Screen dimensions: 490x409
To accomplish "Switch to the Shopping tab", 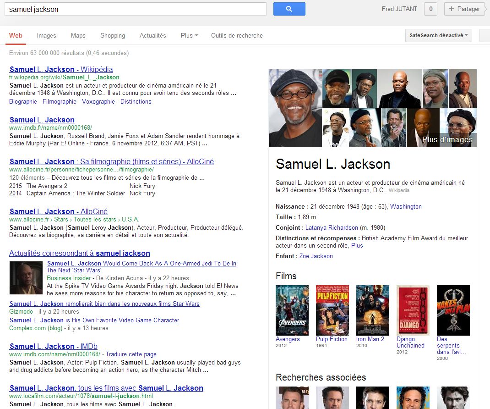I will point(113,36).
